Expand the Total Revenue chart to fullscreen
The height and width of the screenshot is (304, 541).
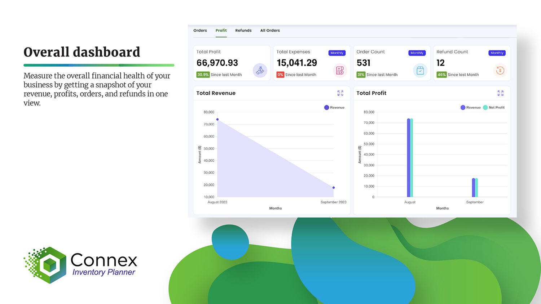click(340, 93)
